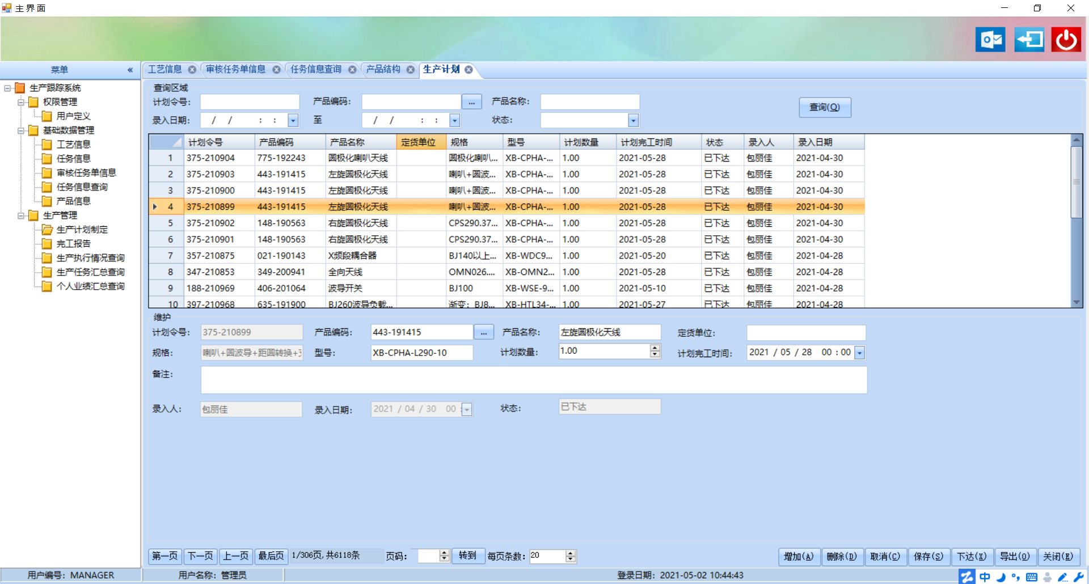The height and width of the screenshot is (584, 1089).
Task: Click the 用户定义 folder icon
Action: tap(47, 116)
